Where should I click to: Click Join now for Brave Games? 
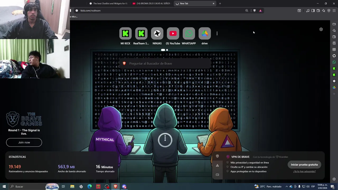tap(24, 142)
